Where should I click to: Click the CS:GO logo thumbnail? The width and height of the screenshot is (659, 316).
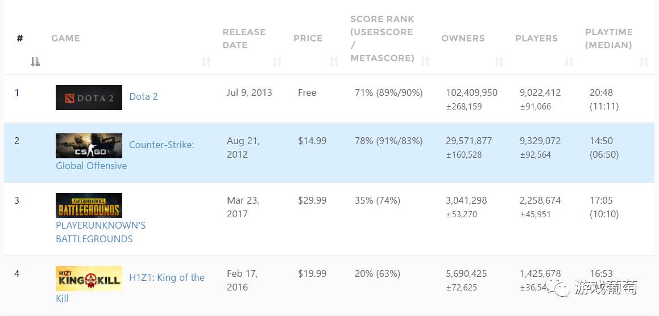pyautogui.click(x=89, y=146)
